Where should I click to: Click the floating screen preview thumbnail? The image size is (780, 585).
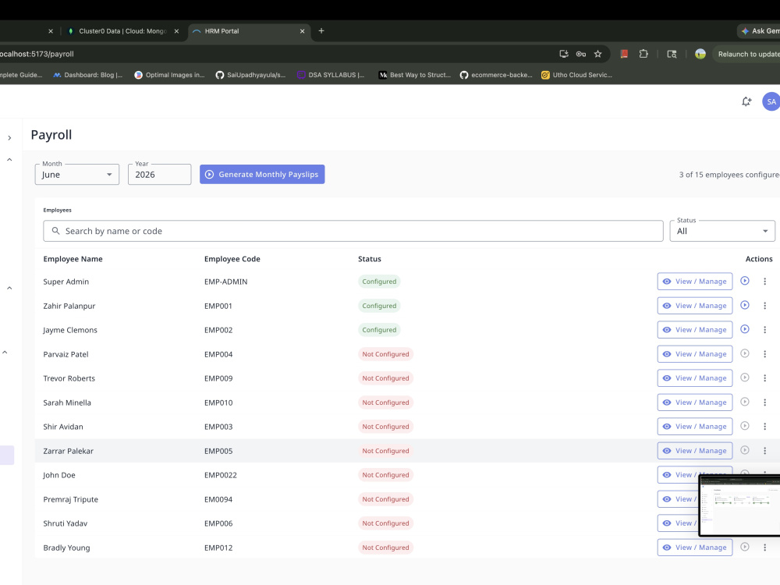pos(739,505)
